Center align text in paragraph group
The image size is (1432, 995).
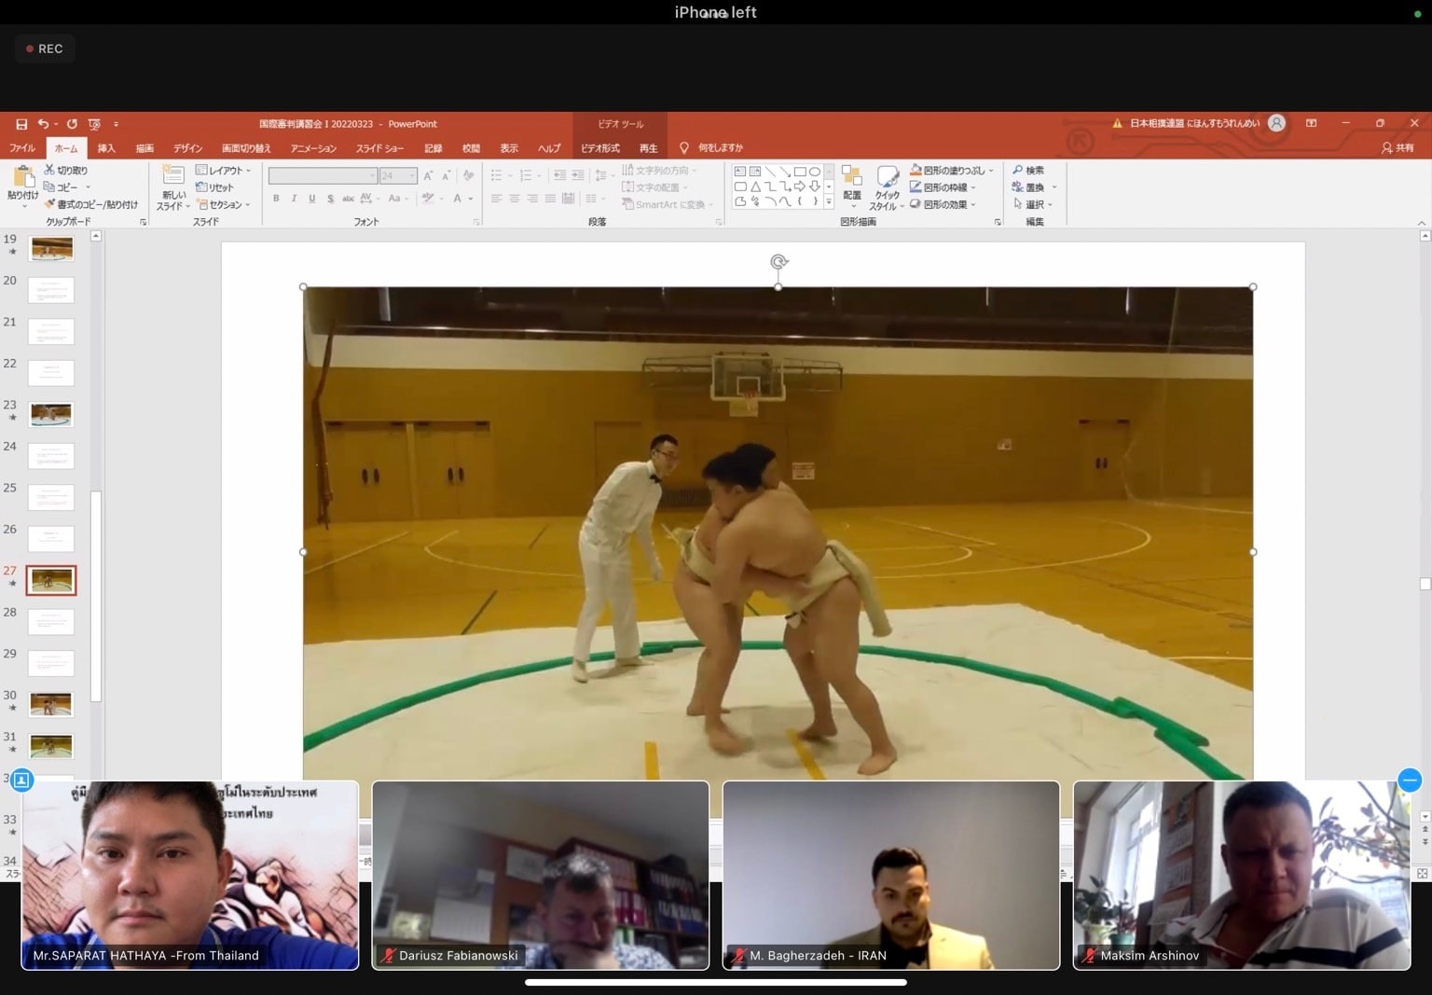[514, 199]
